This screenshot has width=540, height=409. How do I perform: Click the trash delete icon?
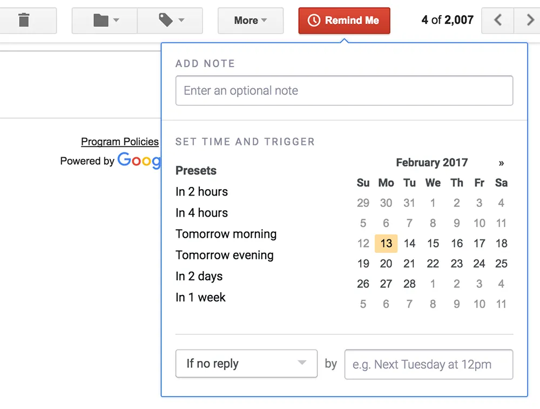click(24, 21)
